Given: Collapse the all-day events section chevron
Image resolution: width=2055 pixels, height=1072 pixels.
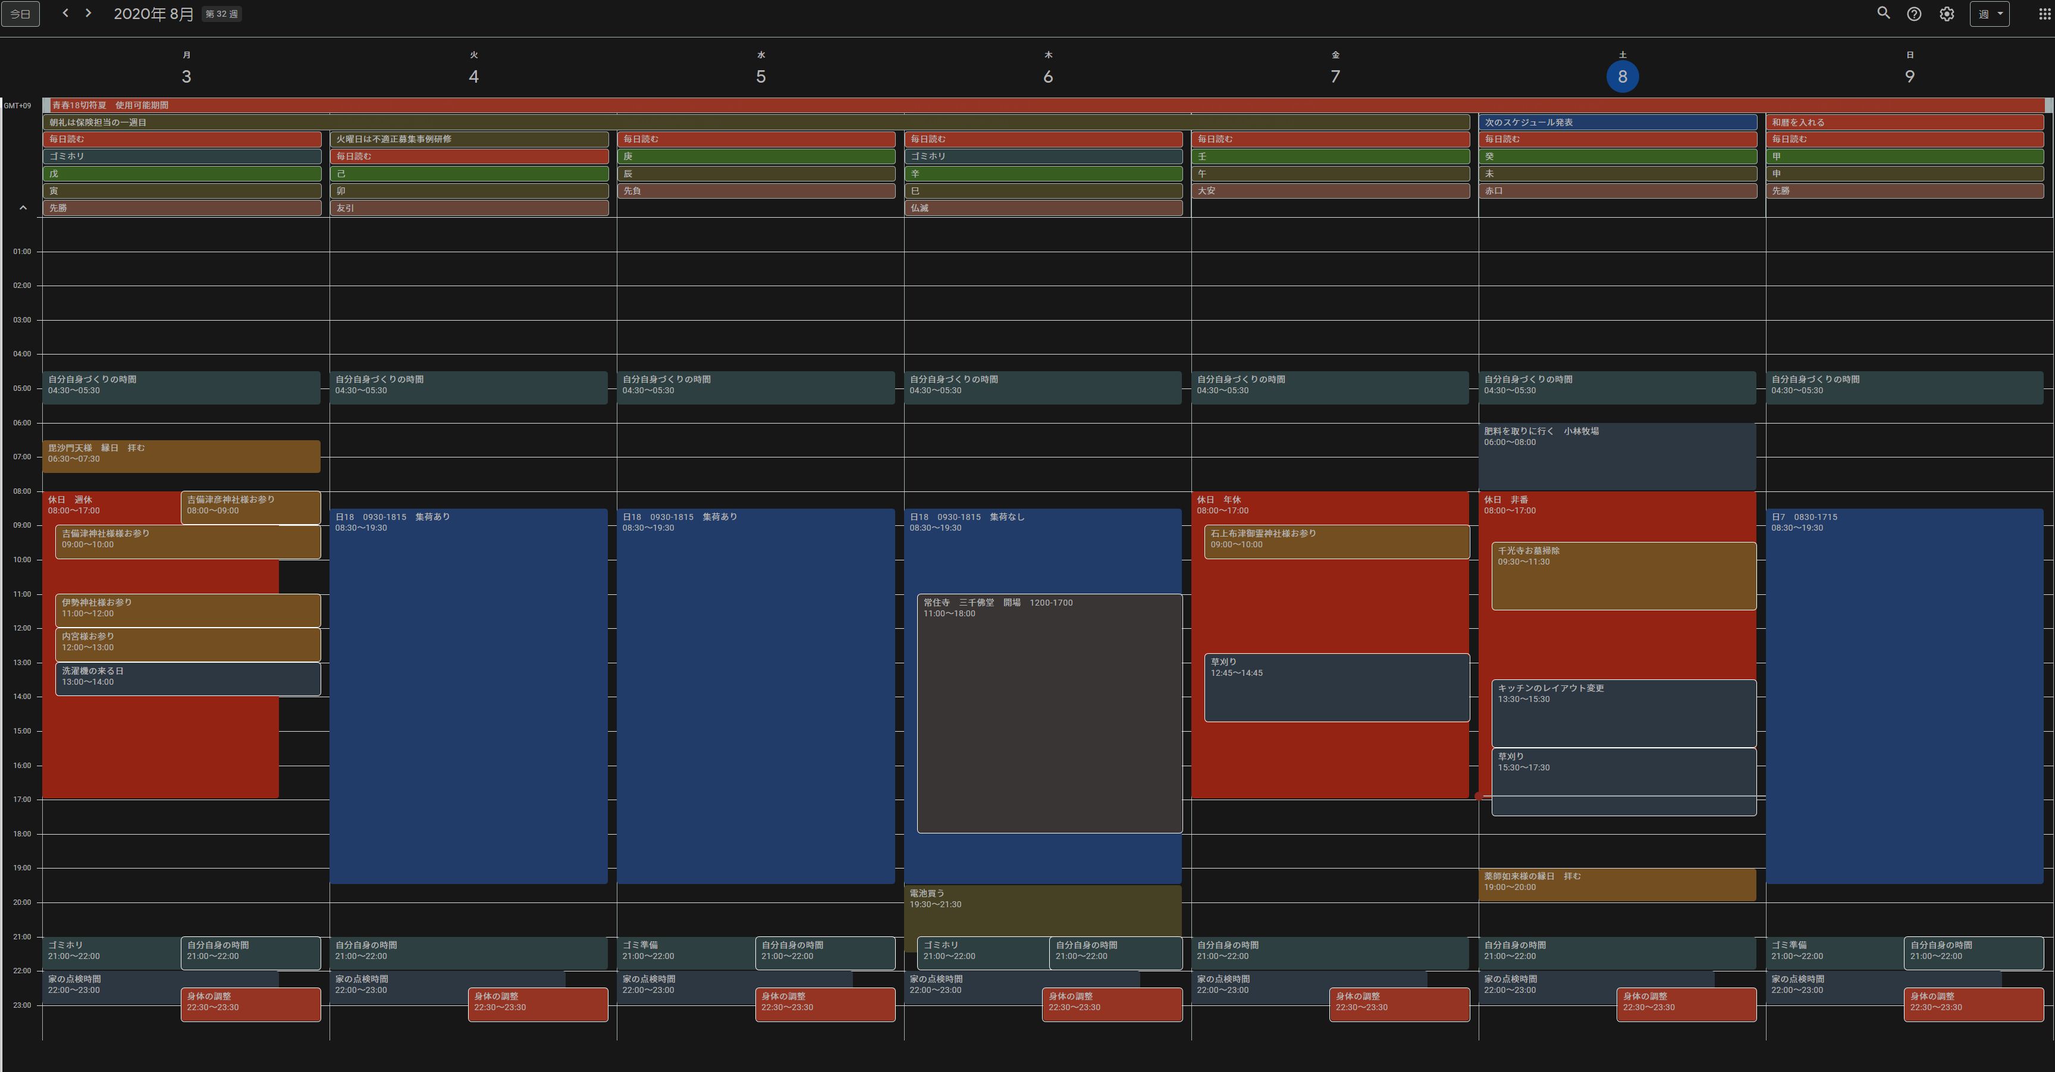Looking at the screenshot, I should click(23, 208).
